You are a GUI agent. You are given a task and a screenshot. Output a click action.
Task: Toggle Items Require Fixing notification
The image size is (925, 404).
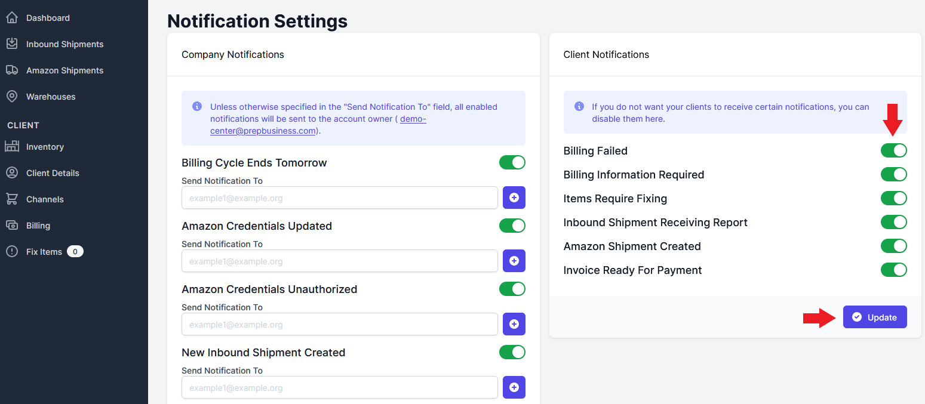coord(893,198)
